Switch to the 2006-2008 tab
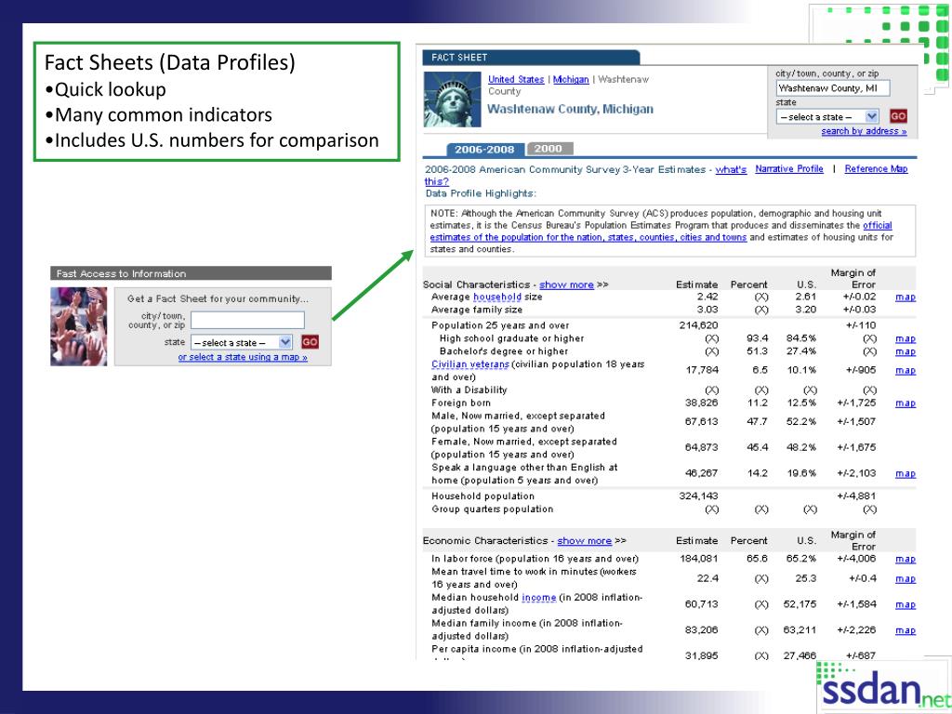This screenshot has height=714, width=952. tap(484, 150)
